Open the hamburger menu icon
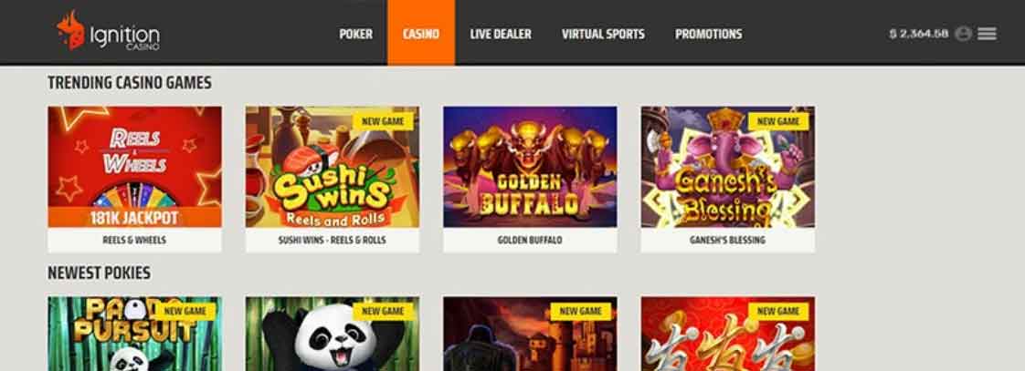 pos(987,34)
